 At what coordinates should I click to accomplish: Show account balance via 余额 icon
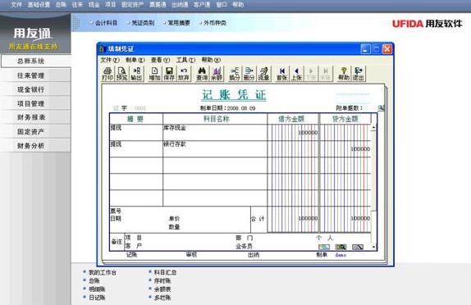click(x=217, y=74)
